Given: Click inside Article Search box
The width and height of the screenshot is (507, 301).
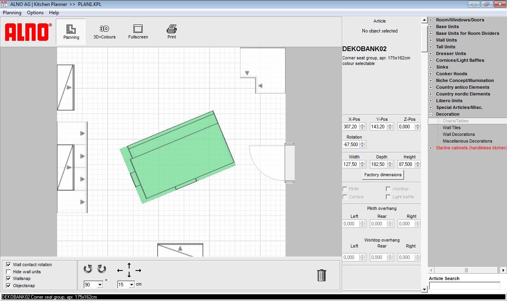Looking at the screenshot, I should coord(465,286).
